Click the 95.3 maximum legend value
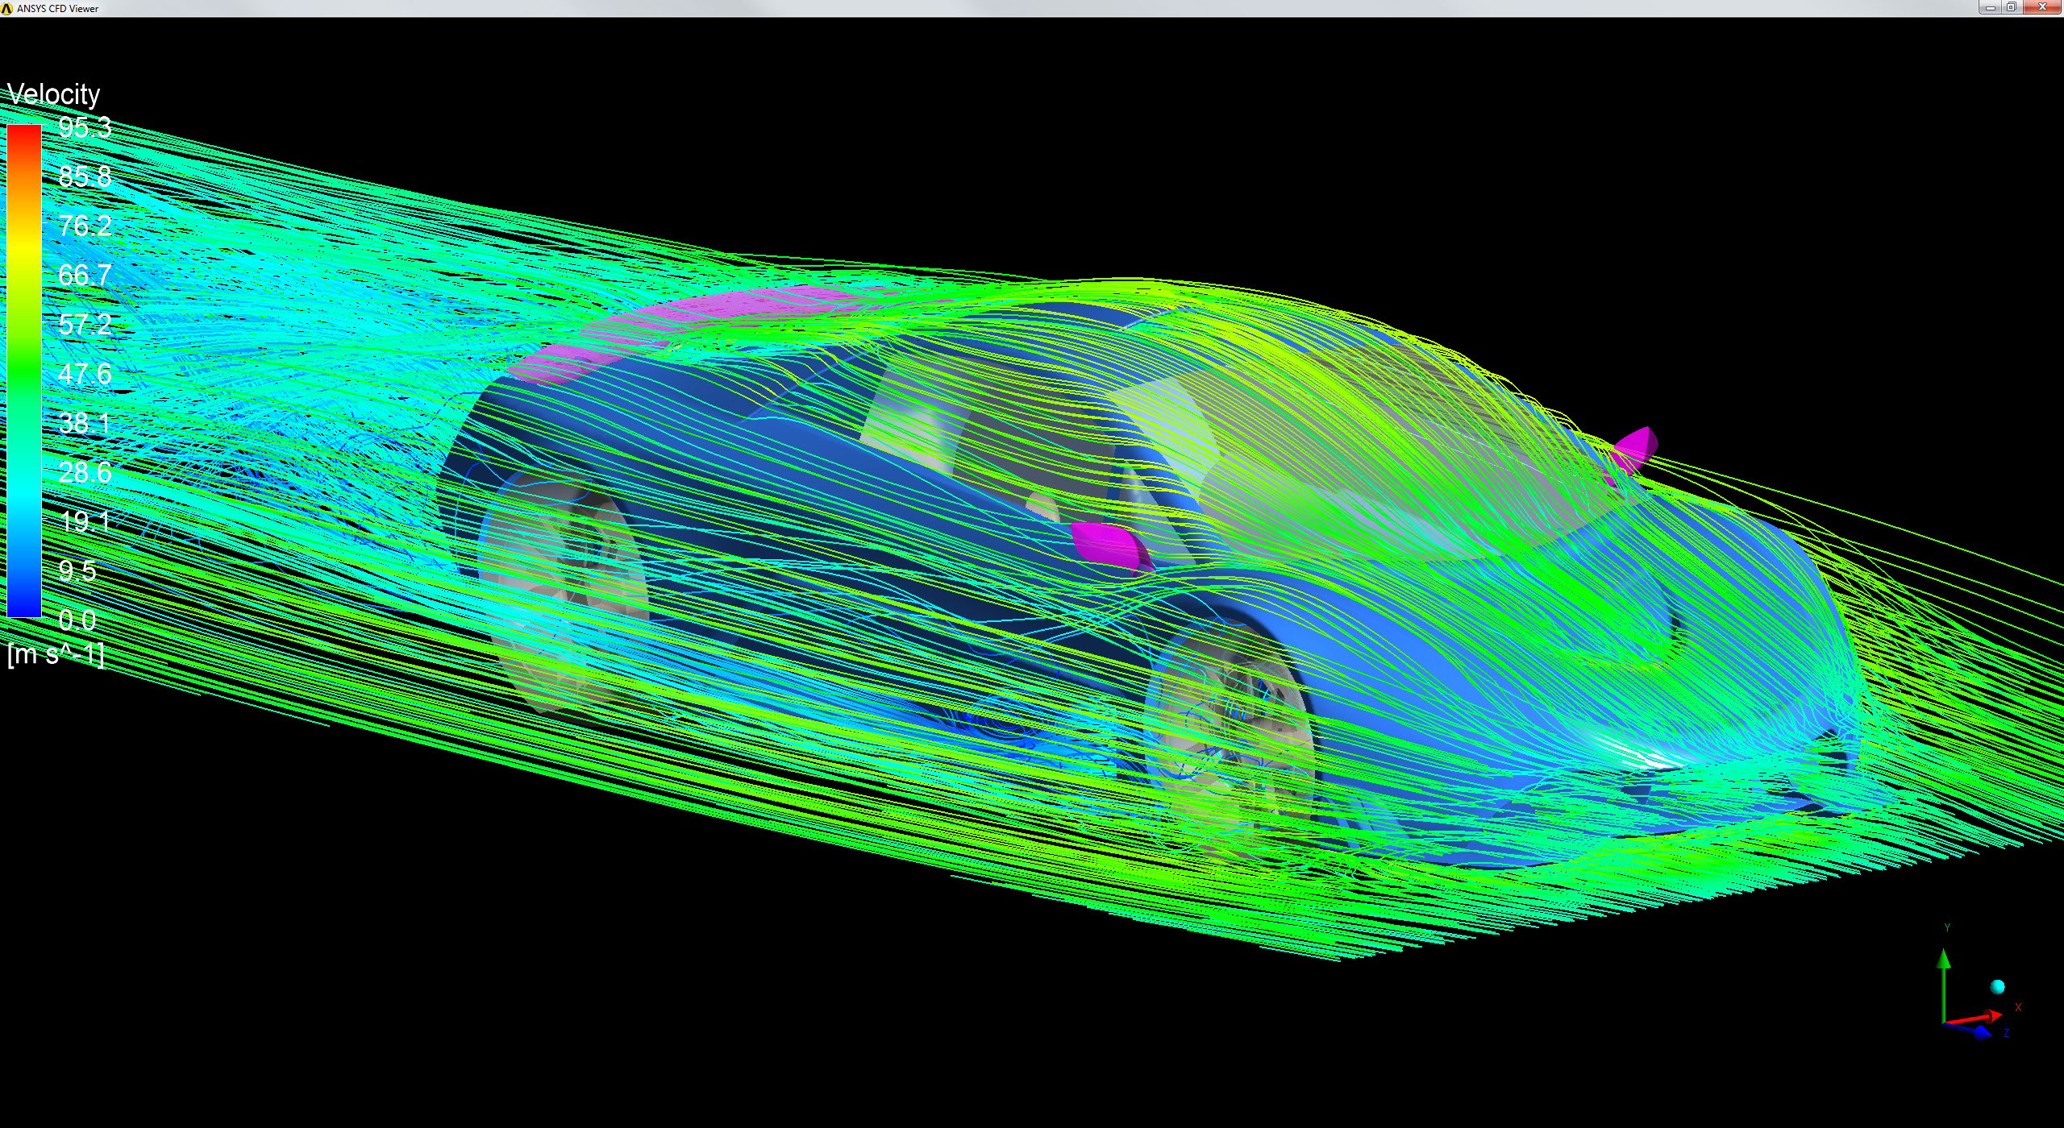 click(x=85, y=127)
